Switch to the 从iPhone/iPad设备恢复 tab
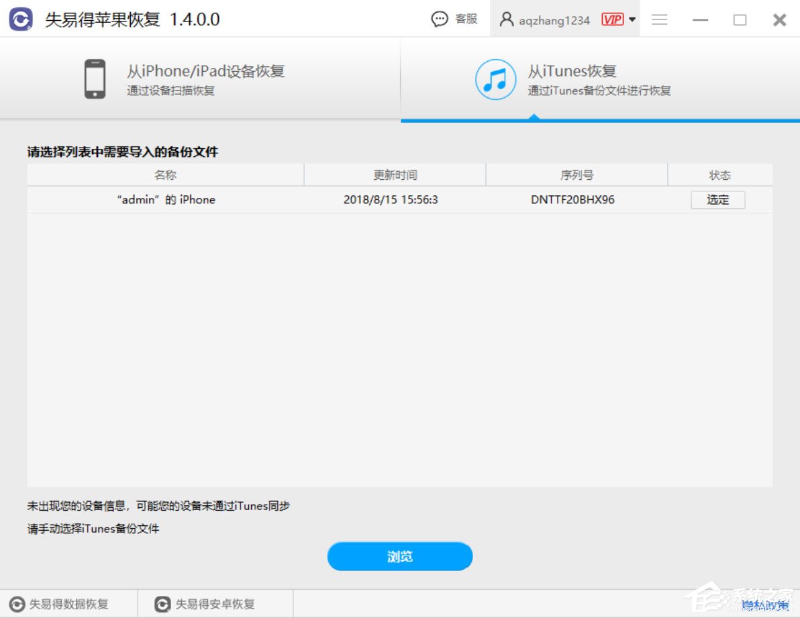Viewport: 800px width, 618px height. click(x=200, y=78)
